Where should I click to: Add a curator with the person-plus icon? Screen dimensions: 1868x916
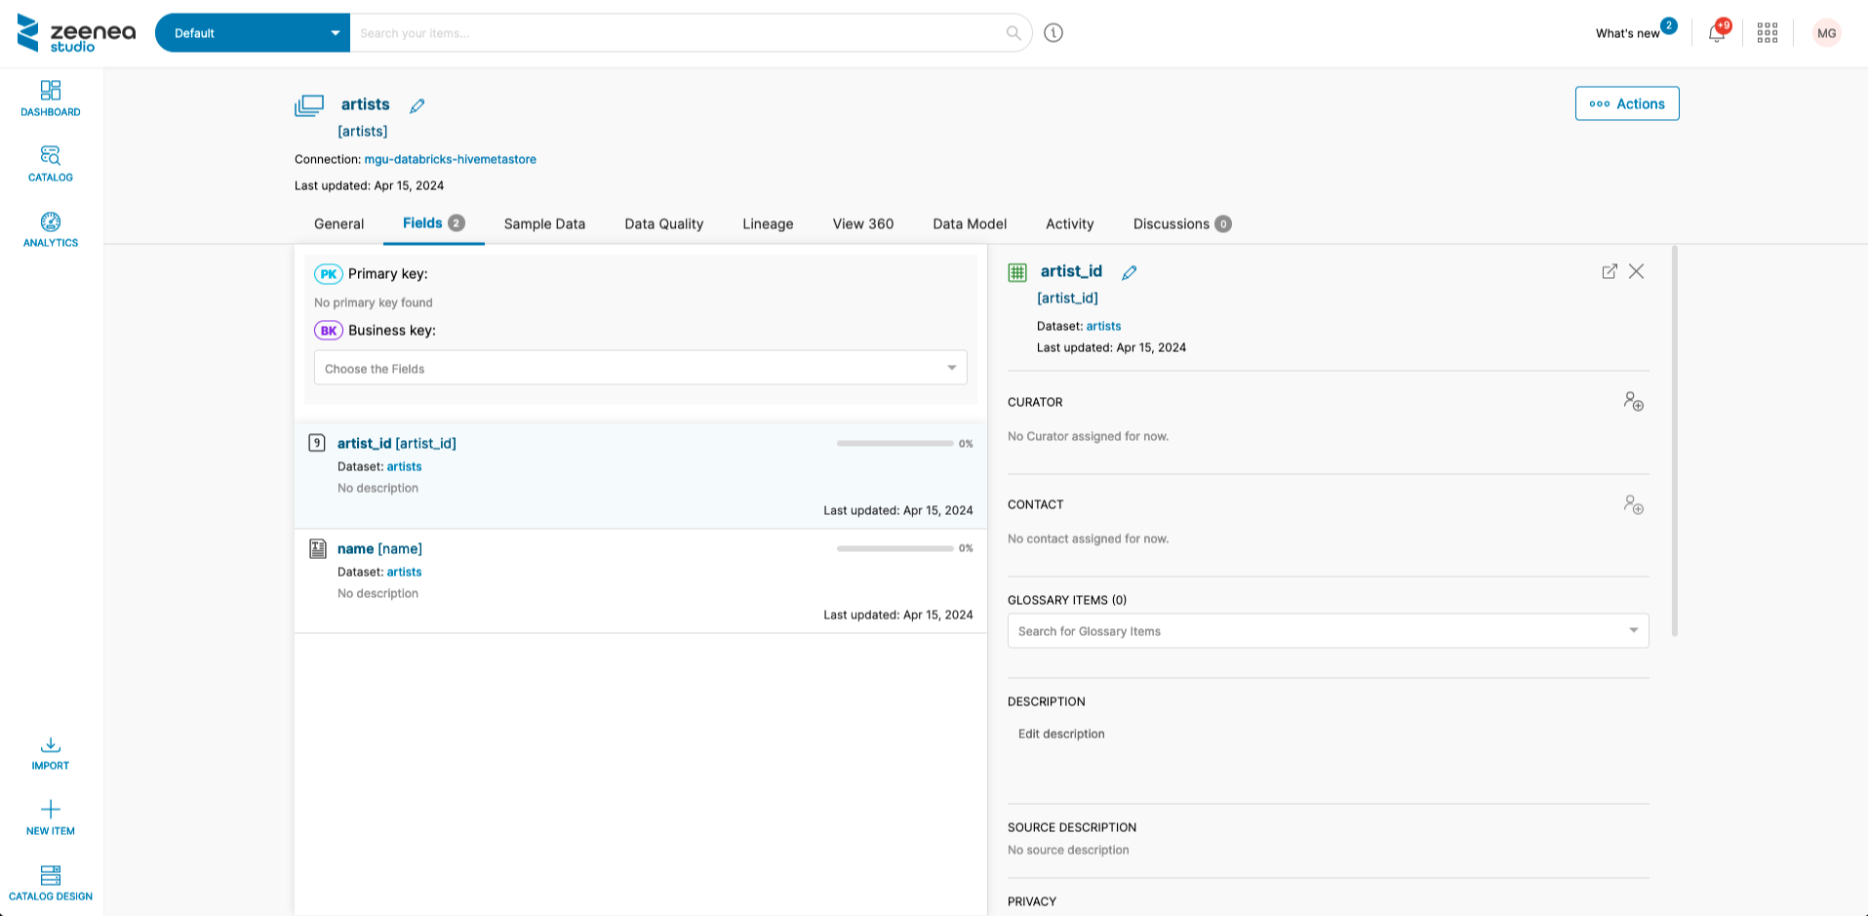tap(1633, 402)
